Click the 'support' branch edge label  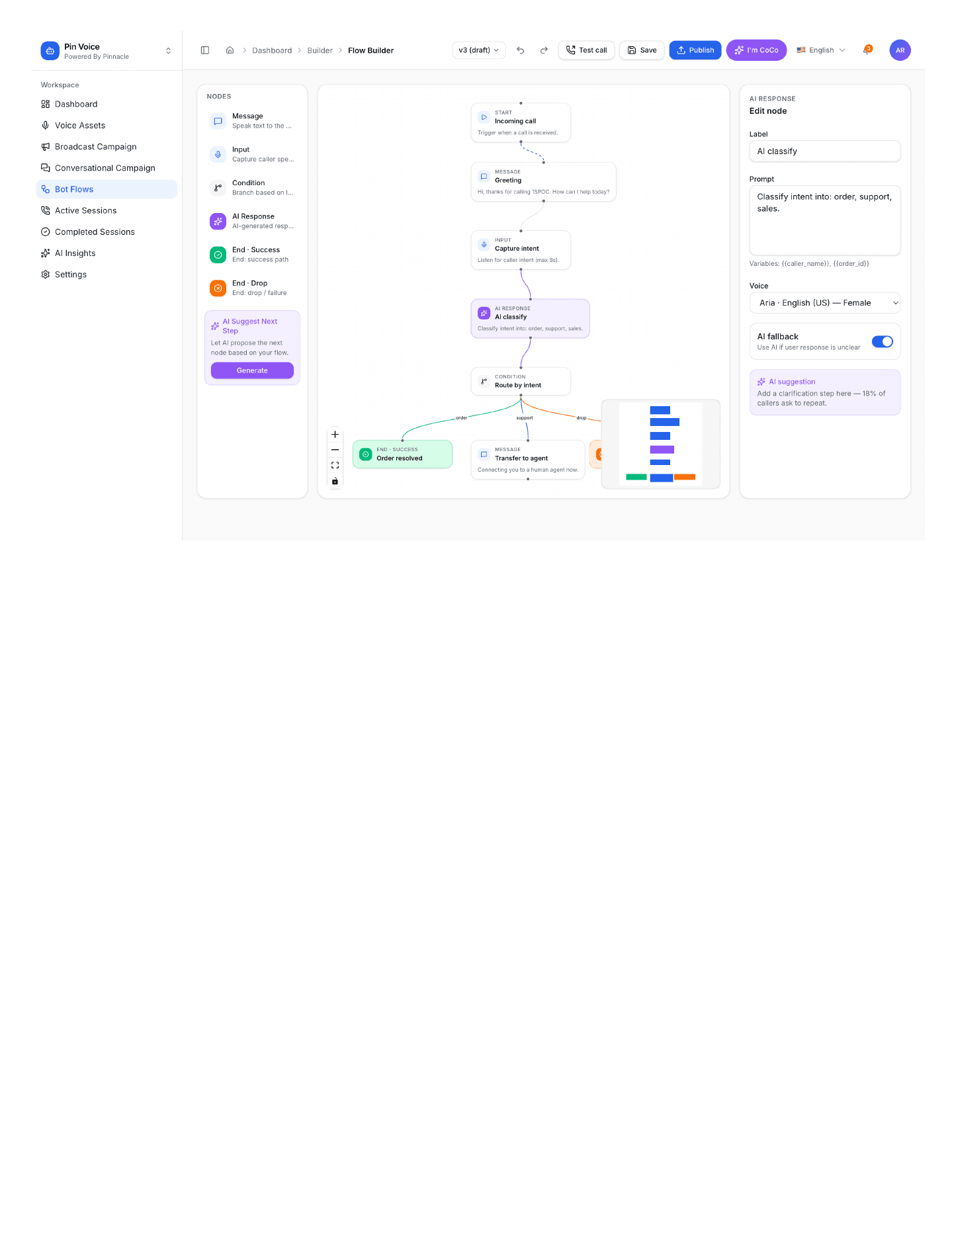(x=524, y=418)
